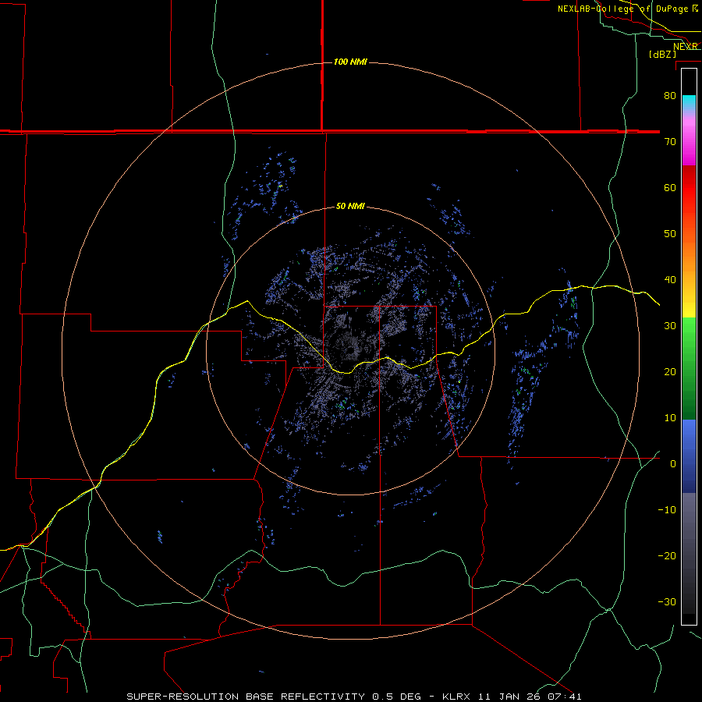Click the 0 value on the dBZ scale
The height and width of the screenshot is (702, 702).
pyautogui.click(x=673, y=464)
